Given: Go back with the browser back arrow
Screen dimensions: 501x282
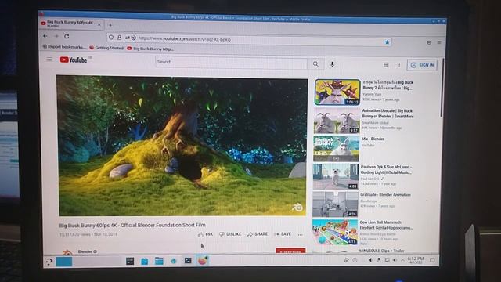Looking at the screenshot, I should point(45,36).
